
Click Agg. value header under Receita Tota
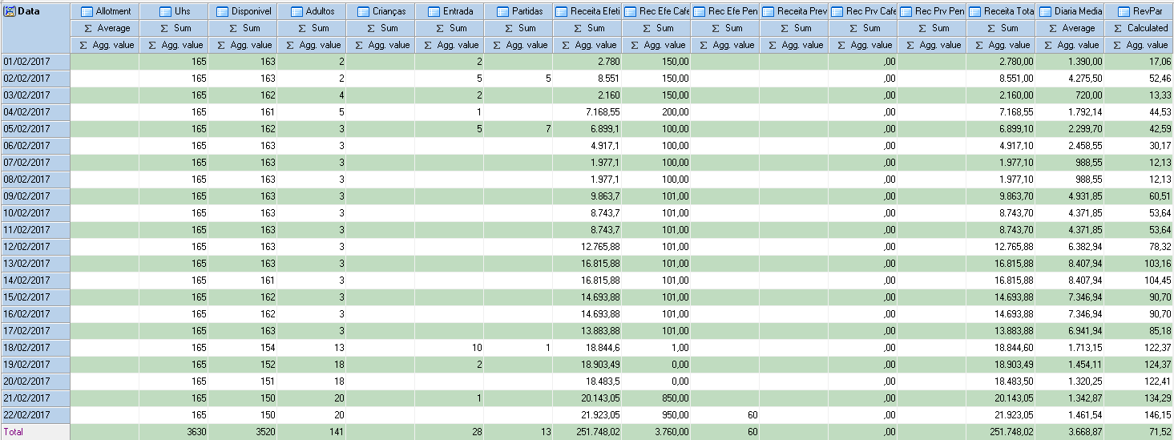tap(1001, 45)
